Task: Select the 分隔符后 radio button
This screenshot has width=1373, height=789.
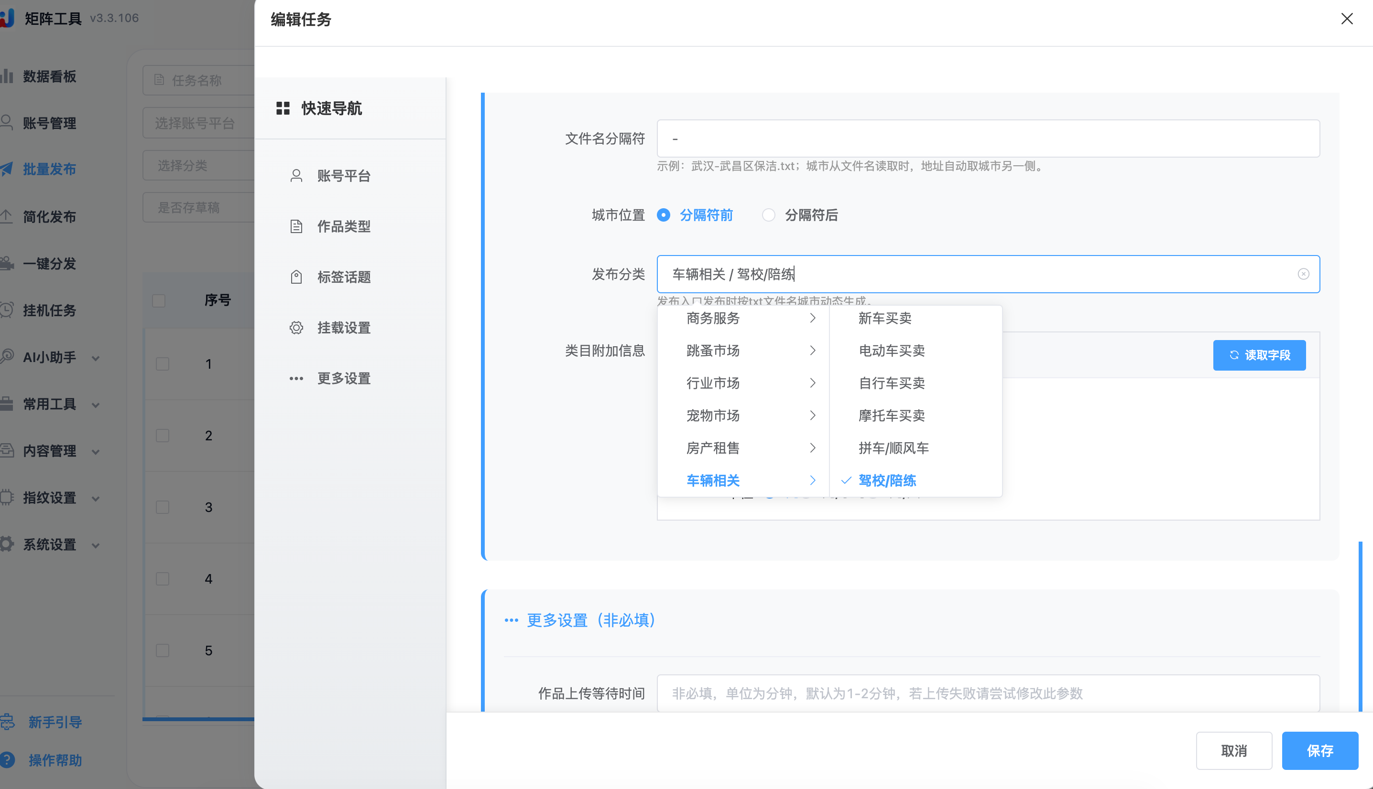Action: (768, 215)
